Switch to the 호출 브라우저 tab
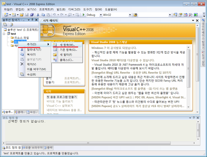The height and width of the screenshot is (157, 207). (x=32, y=148)
